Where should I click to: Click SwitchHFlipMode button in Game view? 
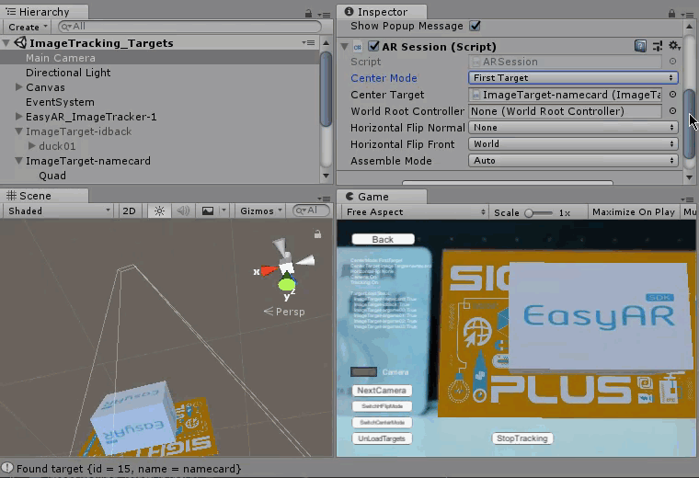[x=382, y=406]
